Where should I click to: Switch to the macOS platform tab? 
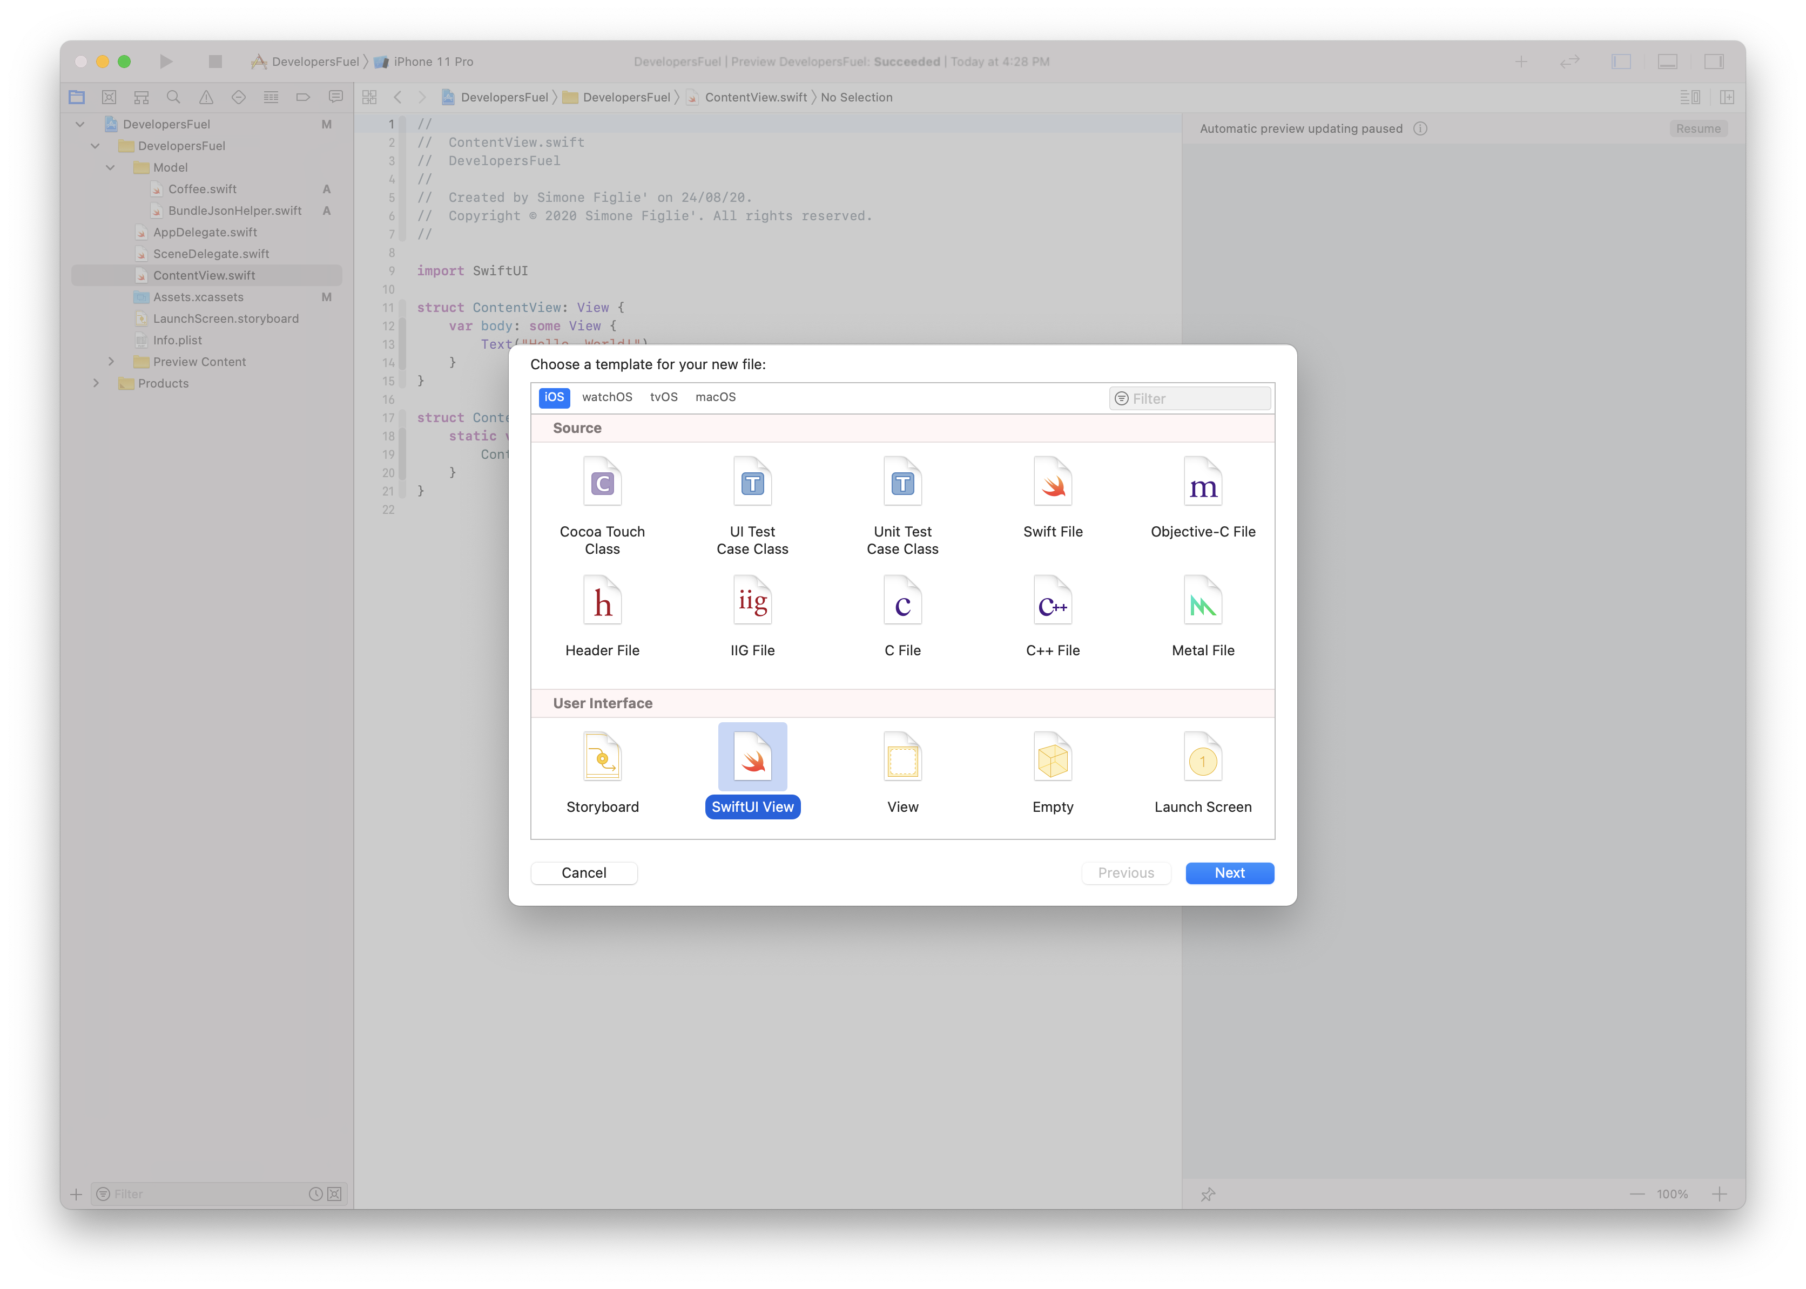pyautogui.click(x=715, y=397)
